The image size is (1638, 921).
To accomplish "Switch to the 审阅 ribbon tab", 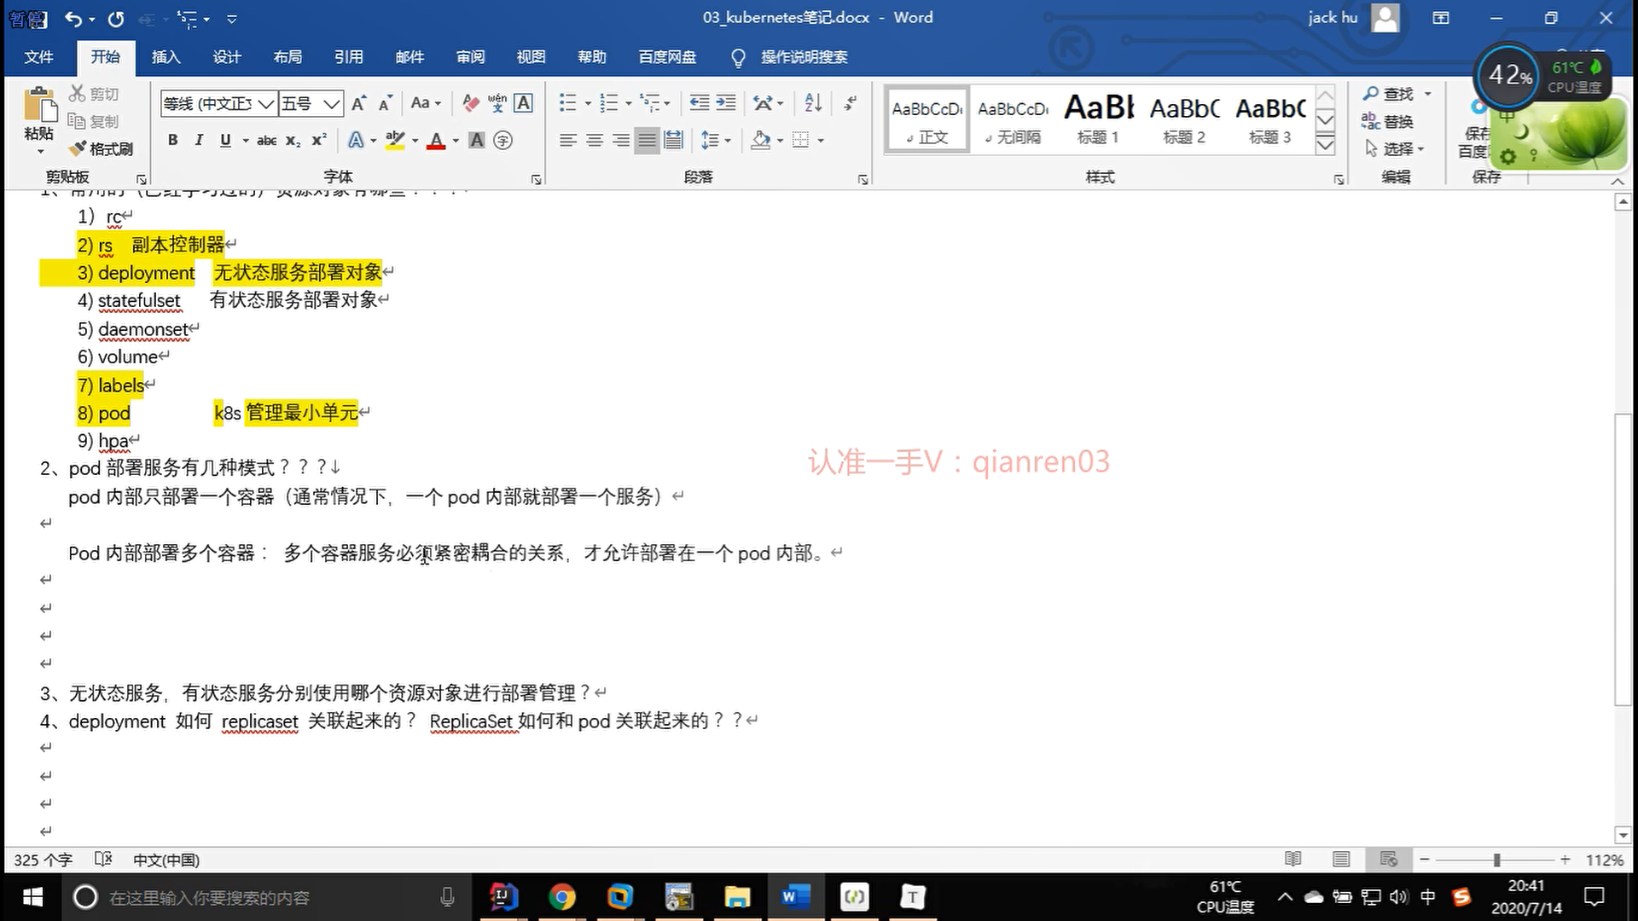I will (x=470, y=57).
